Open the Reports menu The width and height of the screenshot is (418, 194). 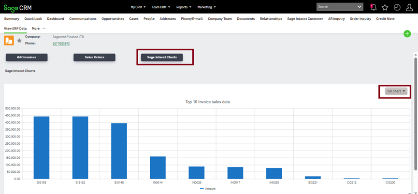[x=184, y=7]
